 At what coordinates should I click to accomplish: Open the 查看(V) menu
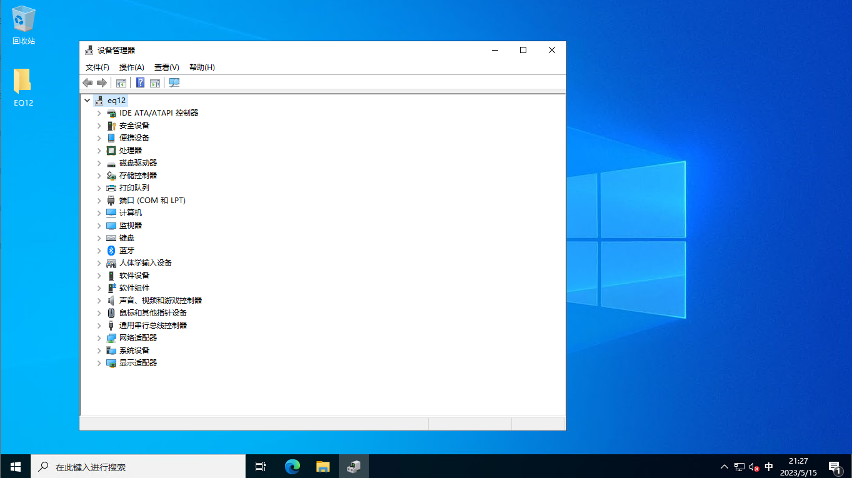tap(166, 67)
